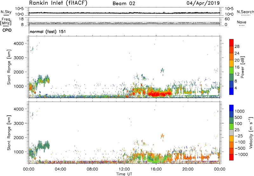Click the red top segment of the Power color bar
254x176 pixels.
(x=231, y=43)
